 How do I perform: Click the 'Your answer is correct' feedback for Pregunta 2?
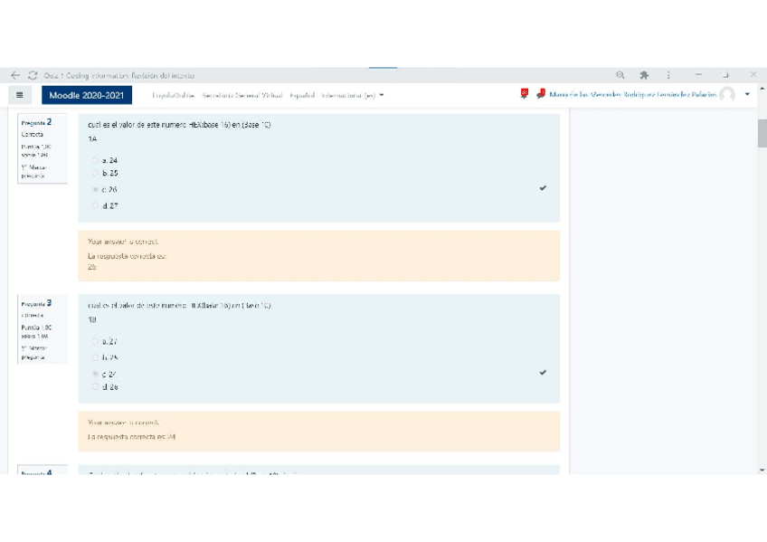123,242
